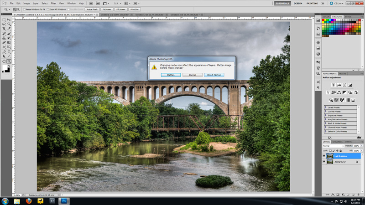Open Firefox from the taskbar
Viewport: 365px width, 205px height.
[x=28, y=201]
